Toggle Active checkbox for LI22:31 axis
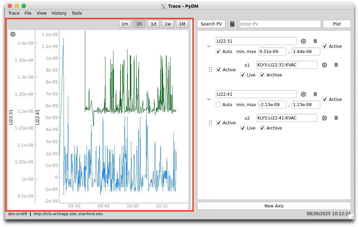The image size is (359, 227). [325, 46]
